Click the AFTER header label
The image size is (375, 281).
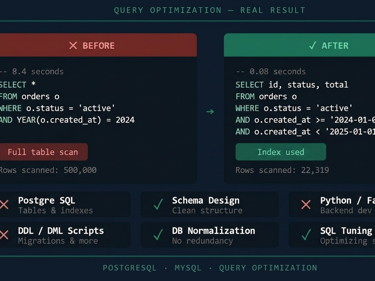pyautogui.click(x=335, y=46)
